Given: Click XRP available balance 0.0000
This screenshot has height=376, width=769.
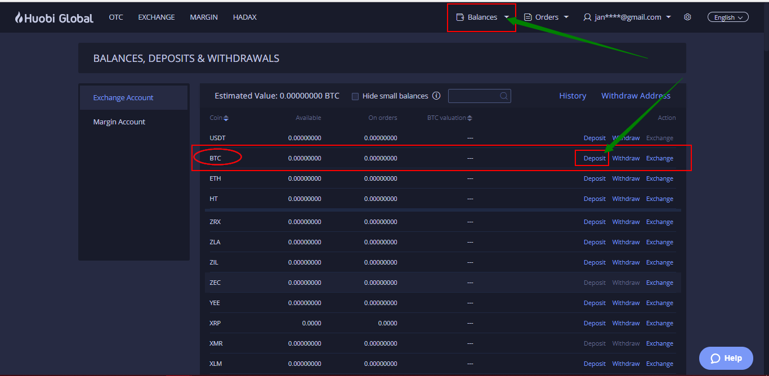Looking at the screenshot, I should (311, 323).
